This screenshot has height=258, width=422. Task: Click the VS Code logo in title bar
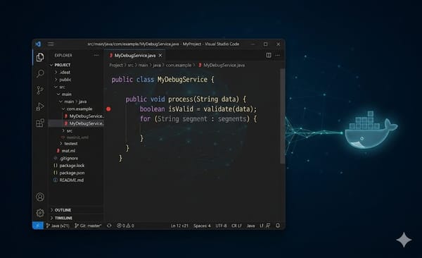click(x=38, y=44)
